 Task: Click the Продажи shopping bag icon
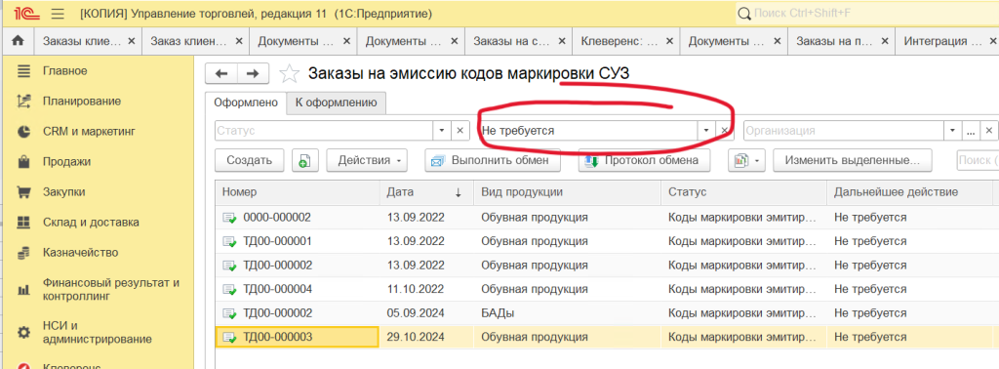click(23, 162)
